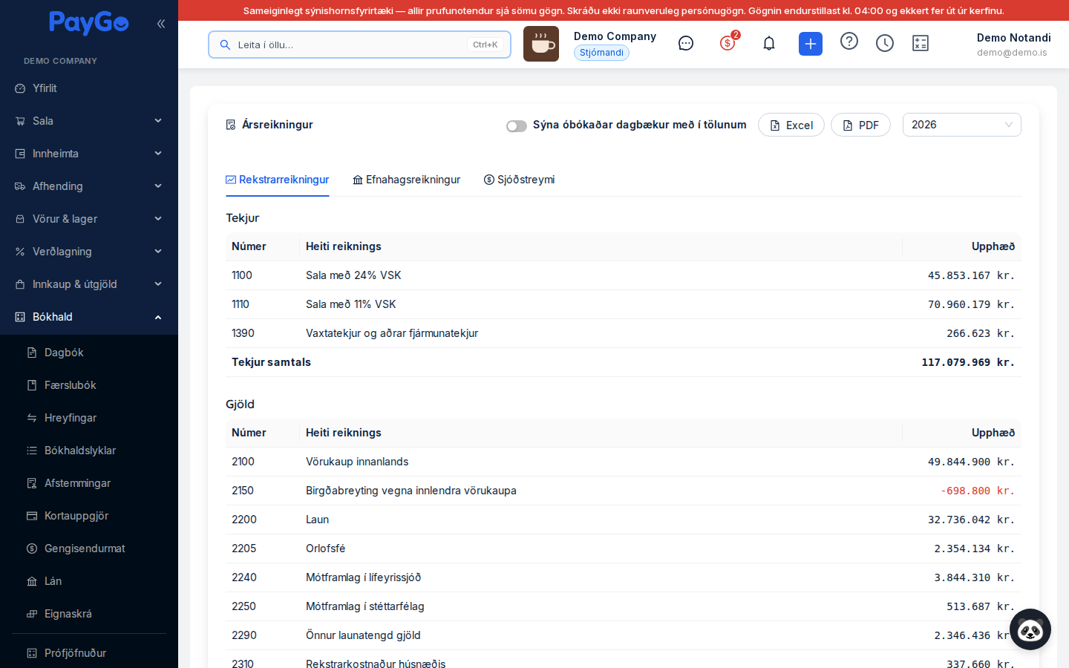The width and height of the screenshot is (1069, 668).
Task: Open the year 2026 dropdown
Action: pyautogui.click(x=962, y=125)
